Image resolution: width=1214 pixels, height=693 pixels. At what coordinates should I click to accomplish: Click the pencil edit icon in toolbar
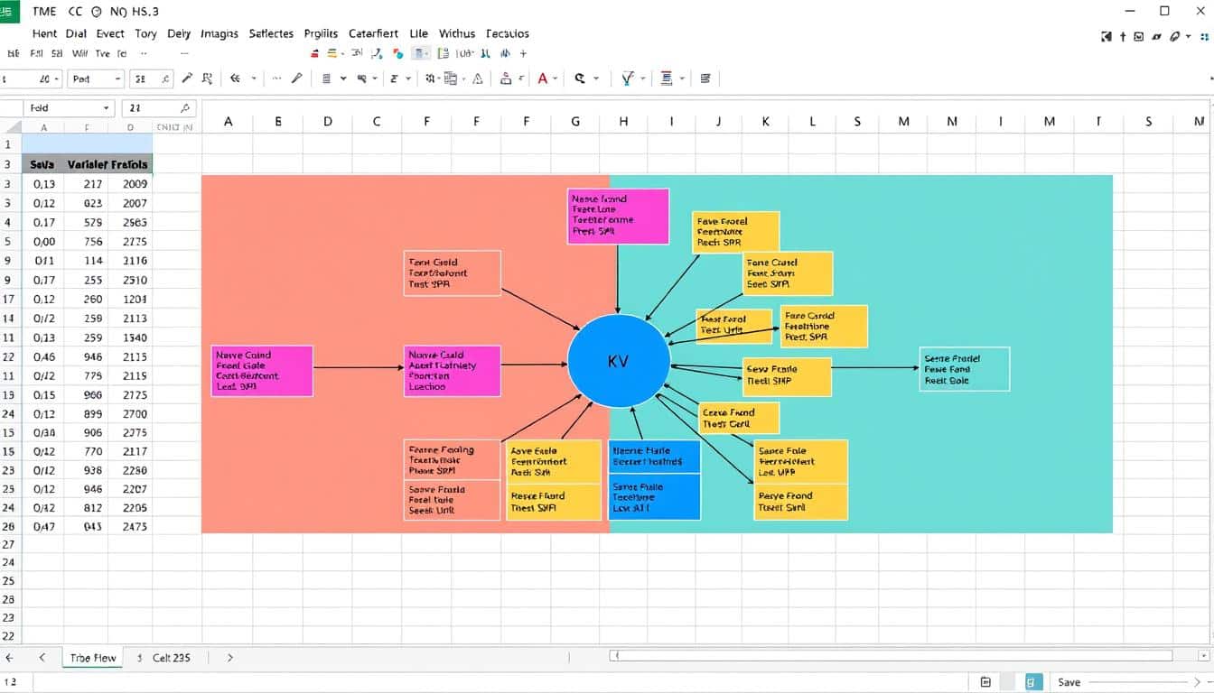tap(295, 79)
